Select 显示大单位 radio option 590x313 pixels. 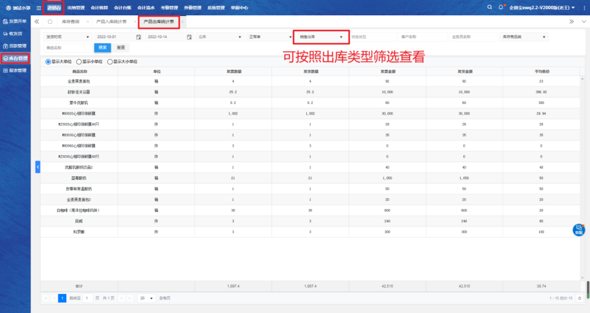48,62
